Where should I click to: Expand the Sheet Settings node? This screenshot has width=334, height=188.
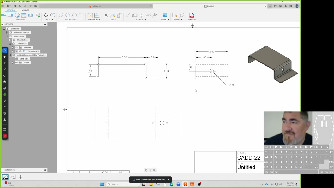click(10, 40)
